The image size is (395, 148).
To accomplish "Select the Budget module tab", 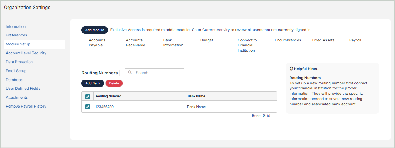I will [206, 40].
